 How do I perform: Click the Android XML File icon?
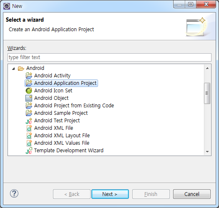[x=29, y=128]
